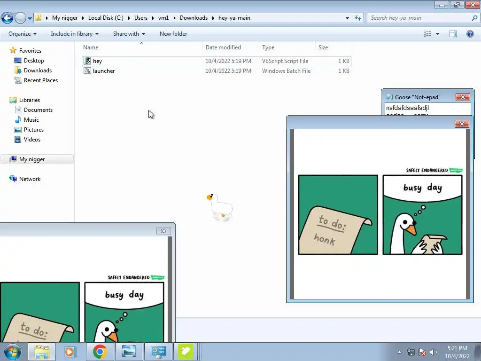Click the Videos library film icon
This screenshot has width=481, height=361.
(x=18, y=139)
